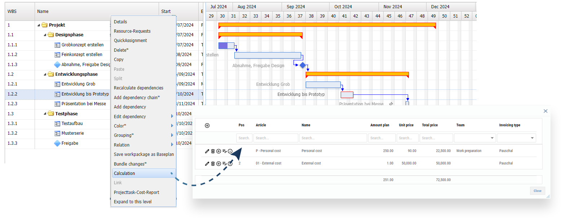561x218 pixels.
Task: Click the Entwicklungsphase folder icon
Action: tap(51, 74)
